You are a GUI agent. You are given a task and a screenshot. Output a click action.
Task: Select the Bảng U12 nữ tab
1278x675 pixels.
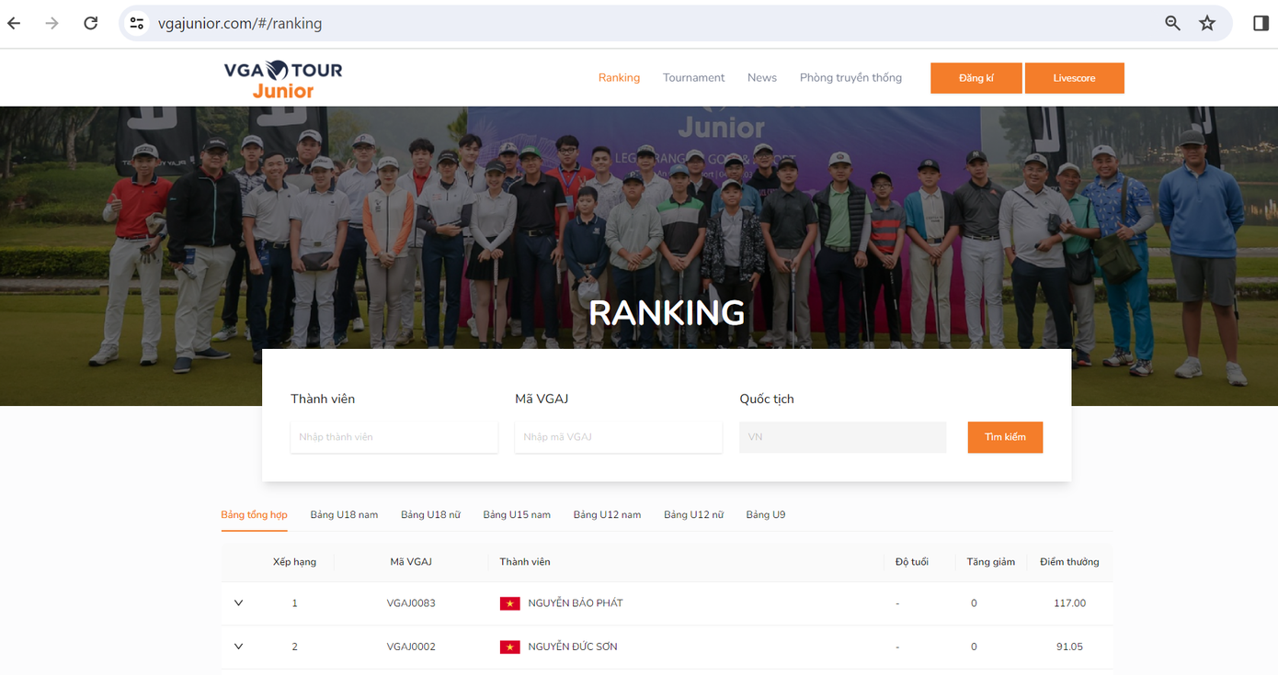pyautogui.click(x=693, y=515)
